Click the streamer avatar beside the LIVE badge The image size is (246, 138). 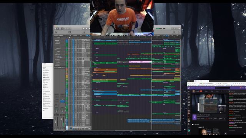click(193, 91)
